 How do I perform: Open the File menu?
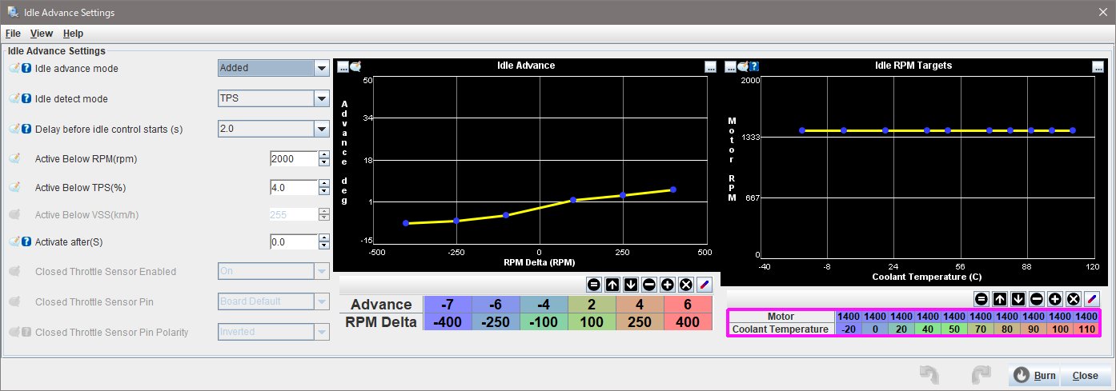pyautogui.click(x=13, y=34)
